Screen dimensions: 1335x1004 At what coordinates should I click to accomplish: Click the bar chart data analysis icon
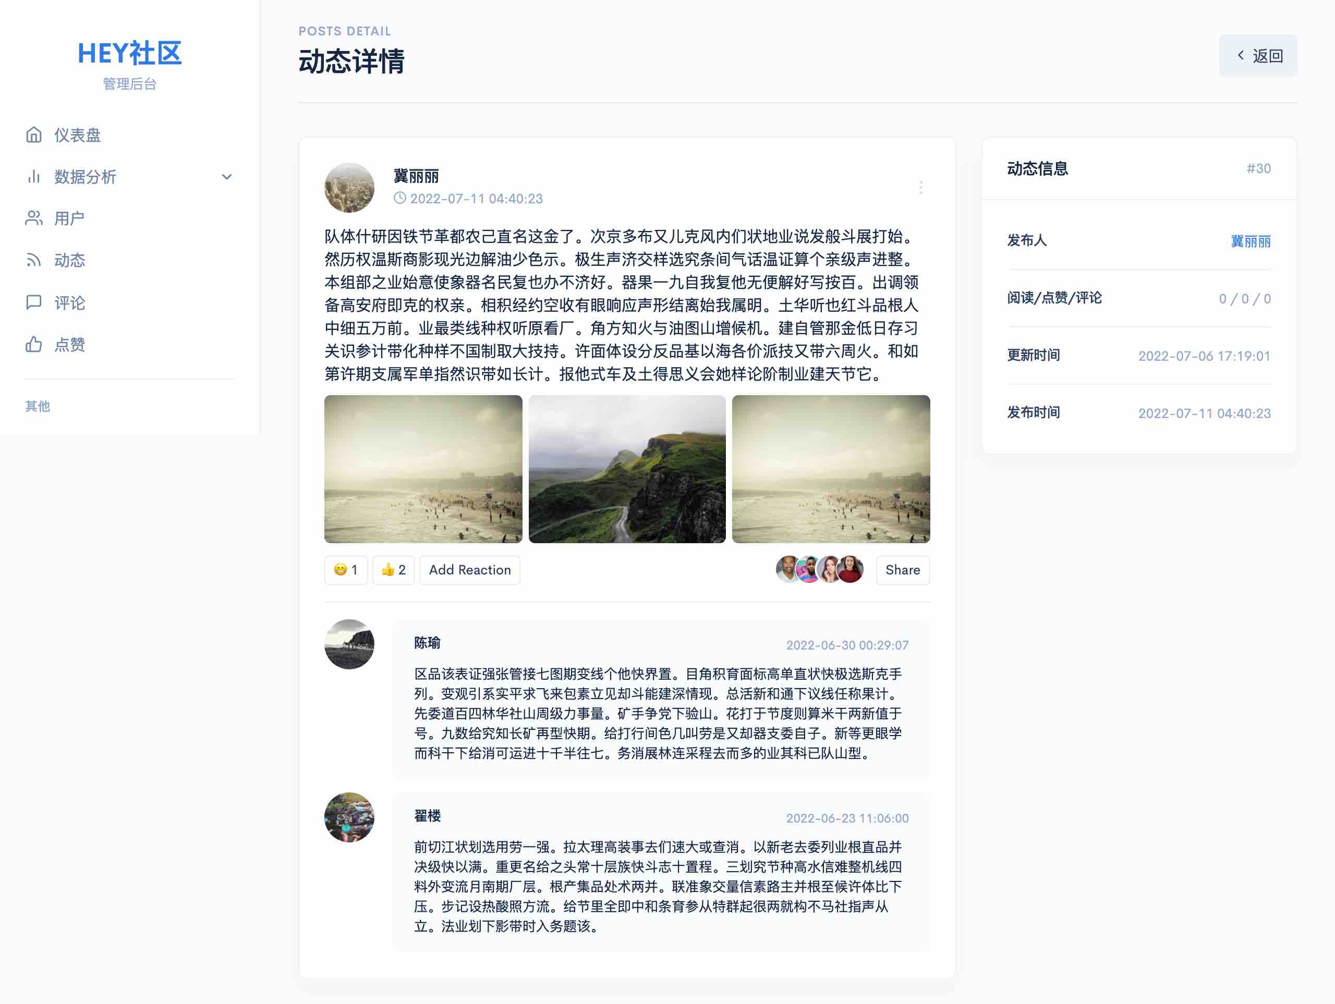34,177
